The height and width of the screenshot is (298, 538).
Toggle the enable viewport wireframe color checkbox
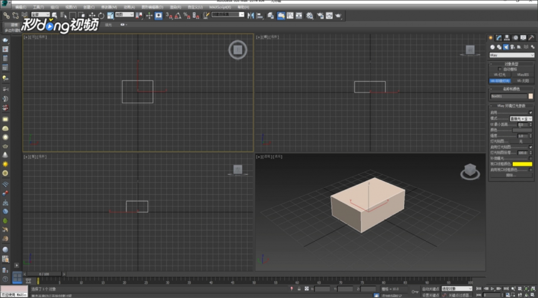pos(530,169)
